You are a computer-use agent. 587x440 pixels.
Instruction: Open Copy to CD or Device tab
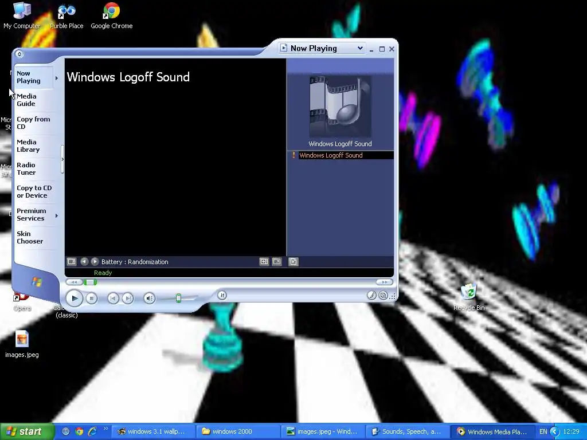point(36,191)
